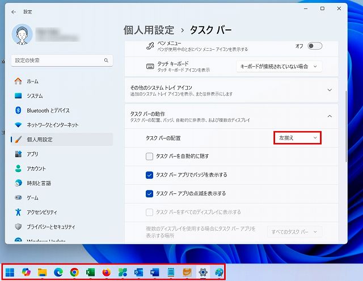This screenshot has height=281, width=363.
Task: Launch Firefox from the taskbar
Action: coord(106,272)
